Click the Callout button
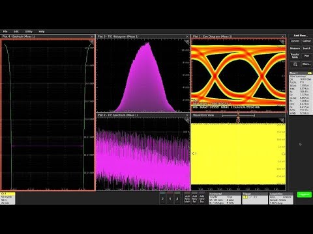Image resolution: width=313 pixels, height=234 pixels. click(306, 41)
